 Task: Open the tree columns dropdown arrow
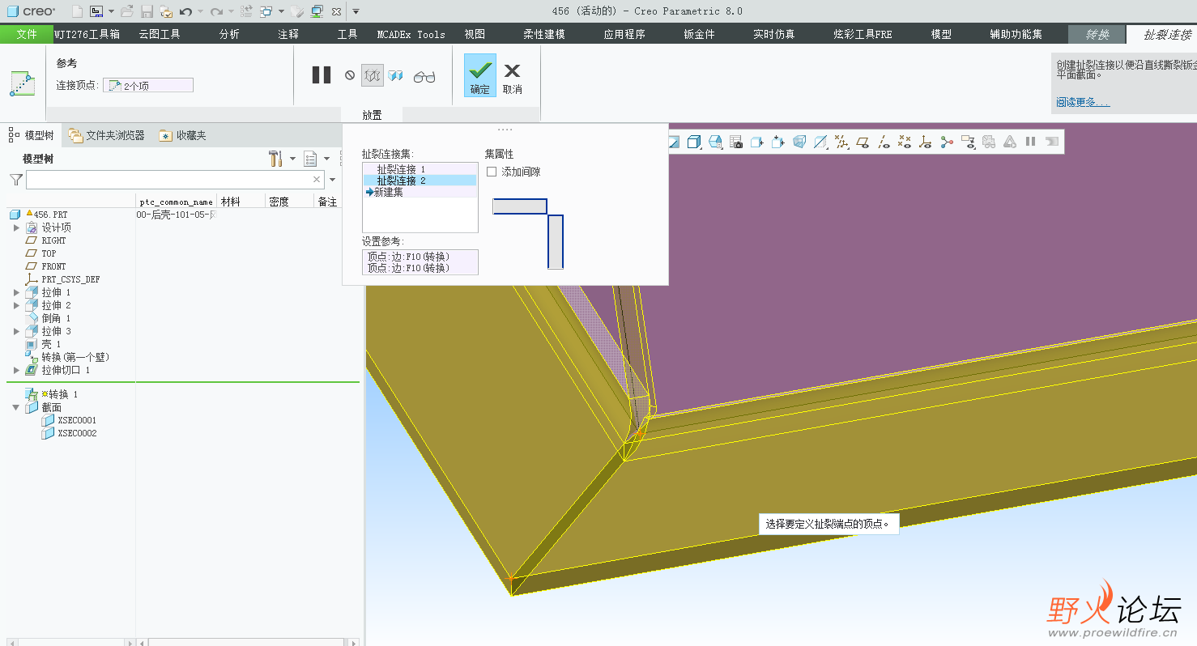click(326, 159)
